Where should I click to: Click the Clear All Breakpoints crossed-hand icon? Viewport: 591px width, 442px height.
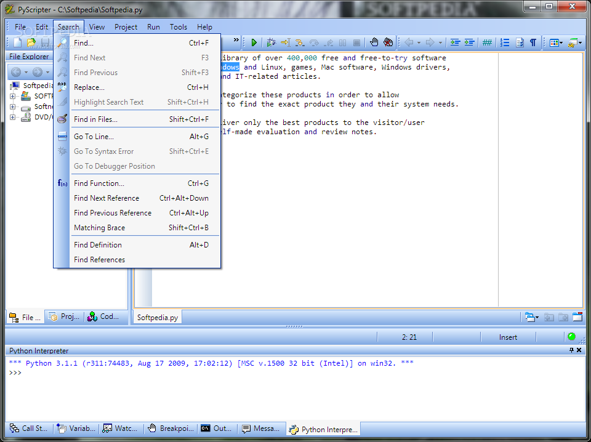pyautogui.click(x=388, y=42)
